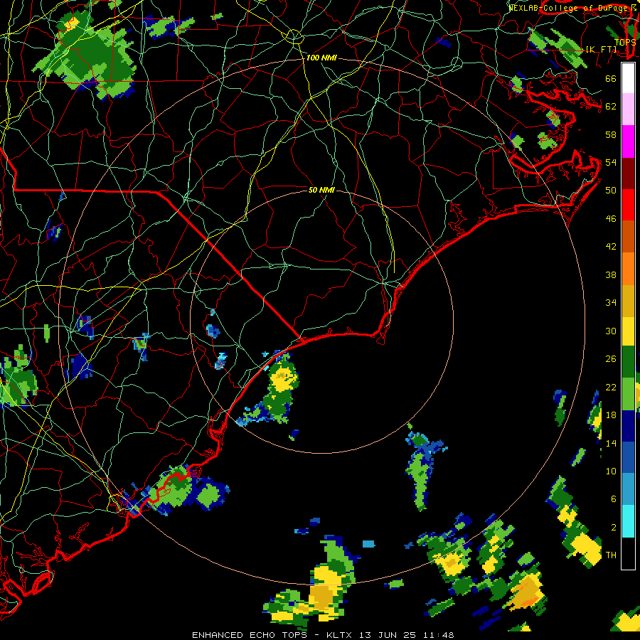This screenshot has height=640, width=640.
Task: Click the legend value "46"
Action: [611, 219]
